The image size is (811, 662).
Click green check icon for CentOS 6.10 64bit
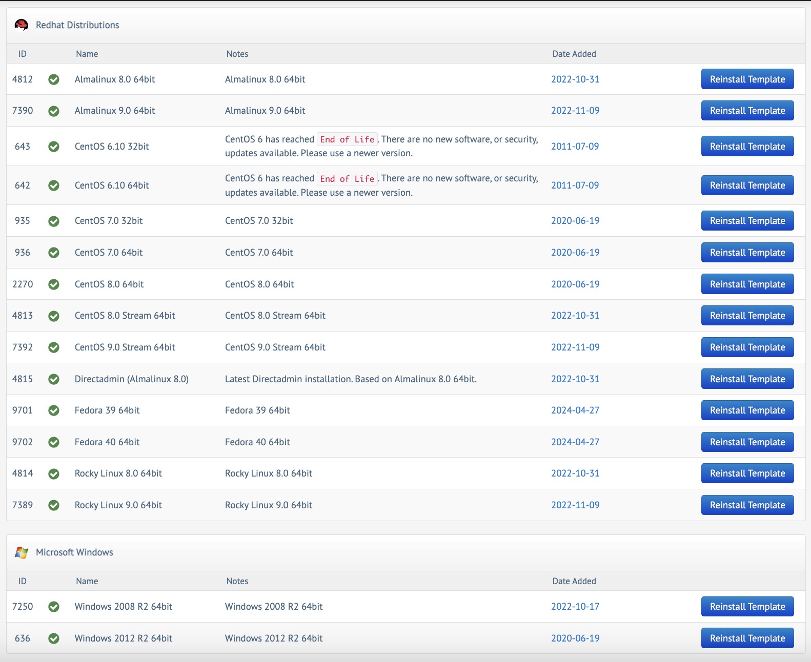[54, 185]
